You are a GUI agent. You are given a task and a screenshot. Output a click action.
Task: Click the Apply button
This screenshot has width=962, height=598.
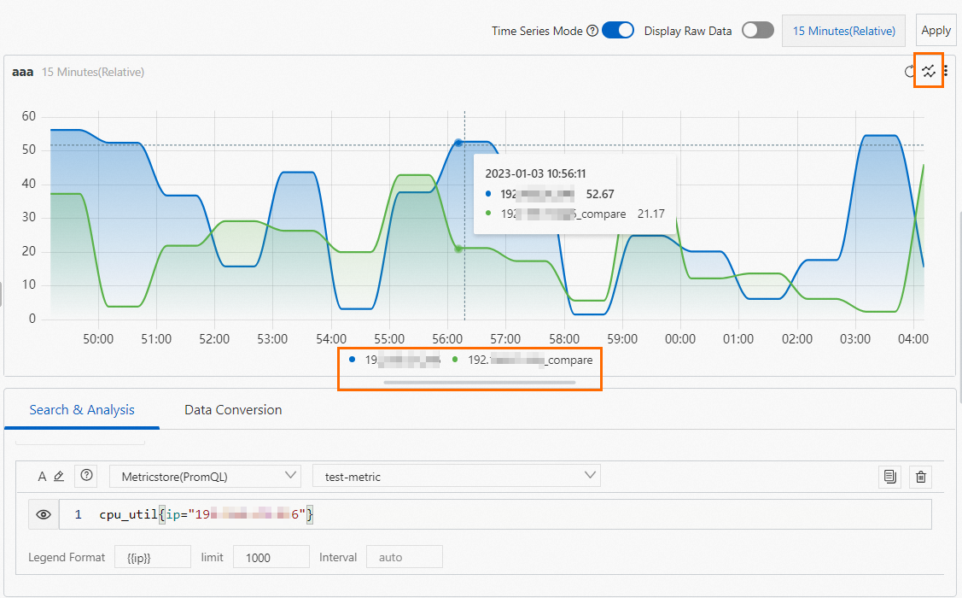(x=936, y=30)
